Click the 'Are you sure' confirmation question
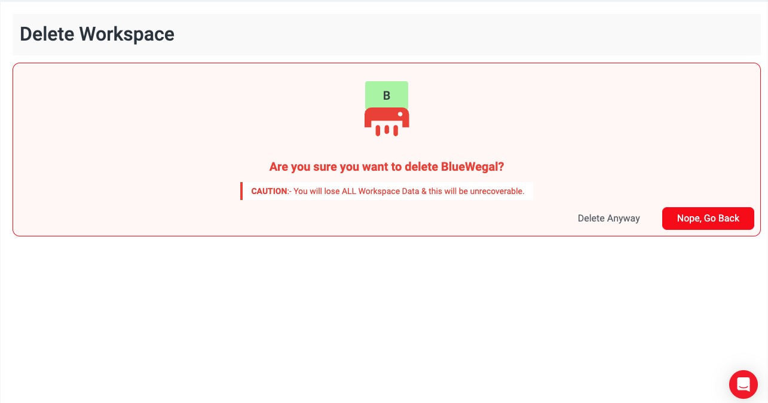The image size is (768, 403). [387, 167]
